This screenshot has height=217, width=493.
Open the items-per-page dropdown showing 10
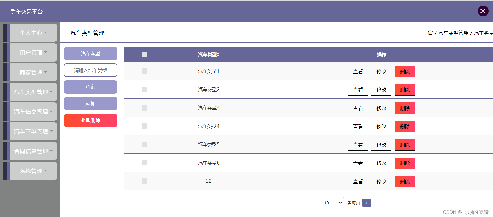point(333,203)
